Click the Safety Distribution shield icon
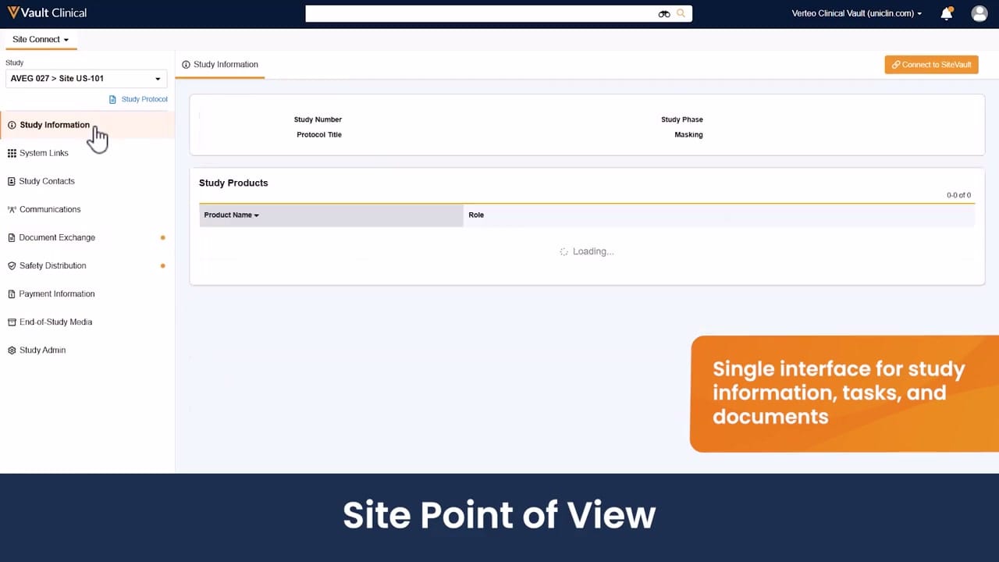 (x=12, y=265)
